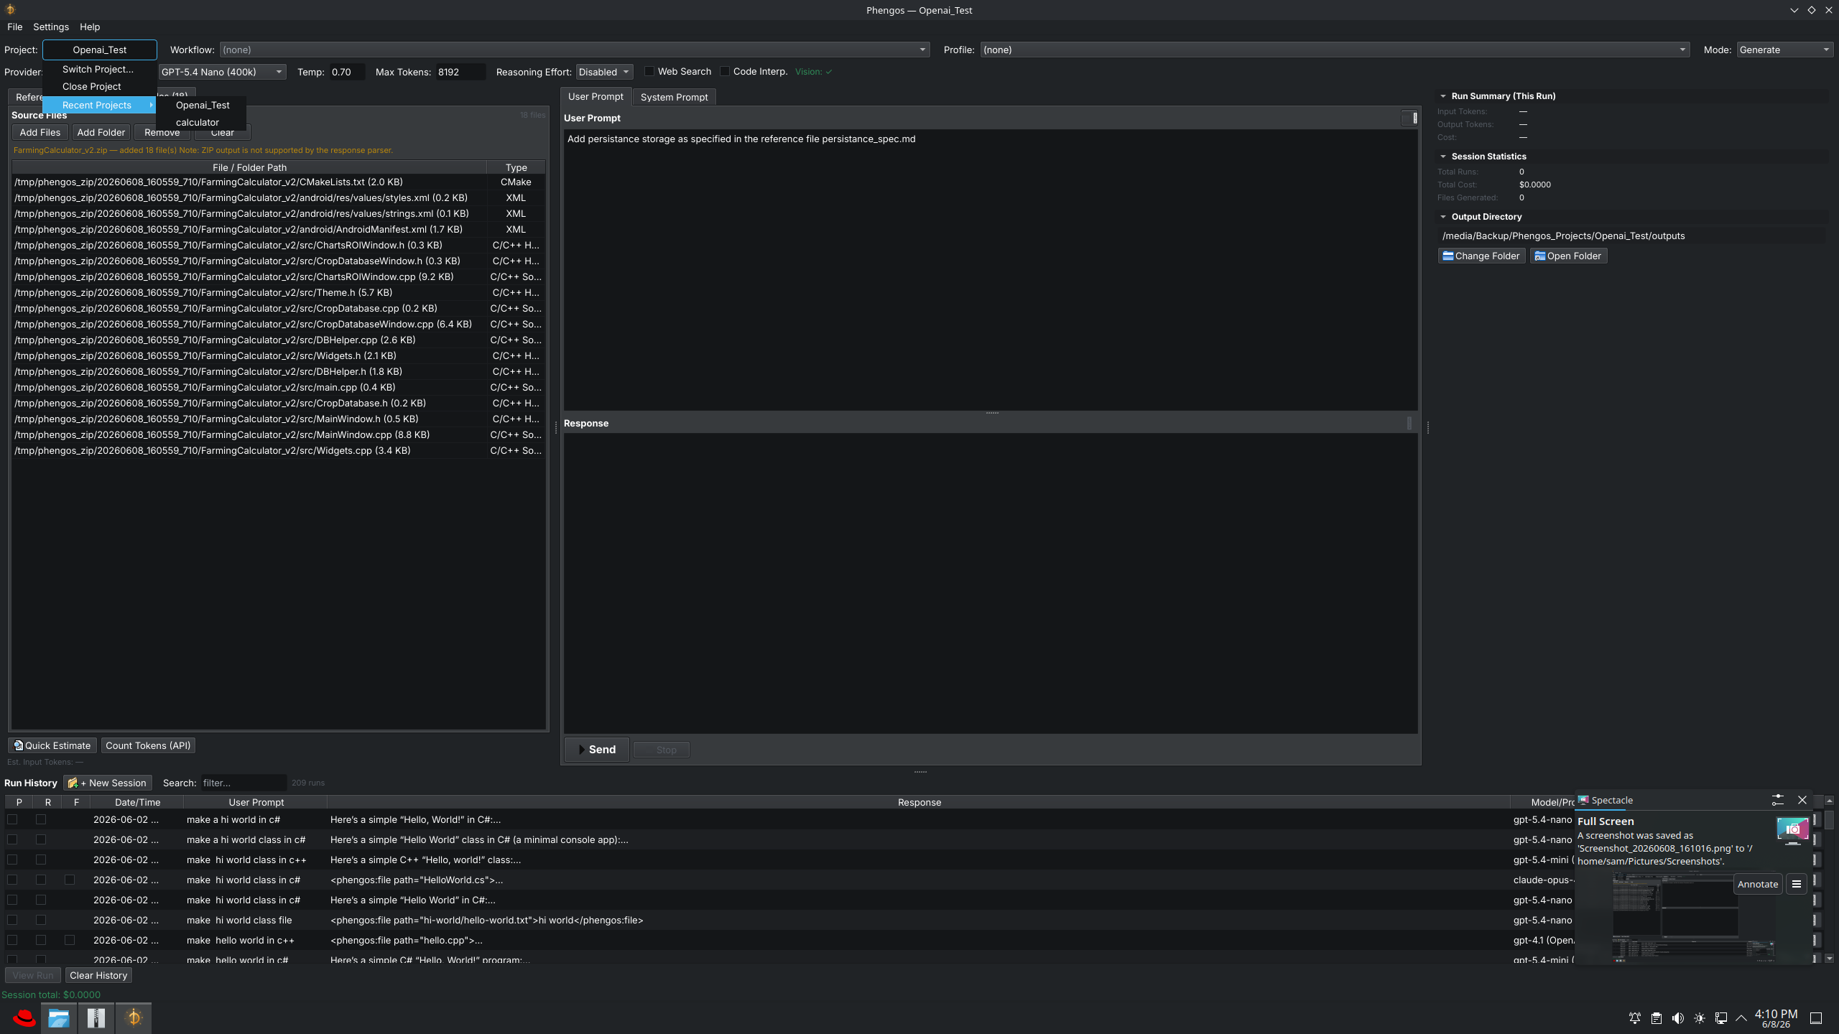Click the Send button

597,750
